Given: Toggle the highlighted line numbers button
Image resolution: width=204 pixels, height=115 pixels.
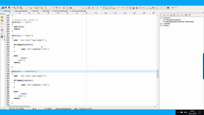Looking at the screenshot, I should (x=110, y=8).
